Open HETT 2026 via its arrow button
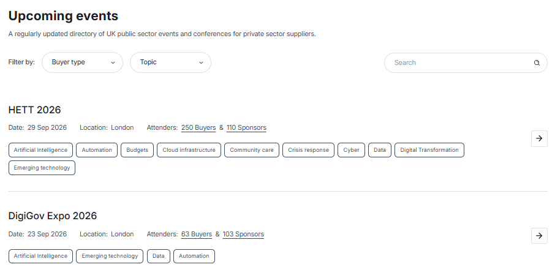The image size is (555, 278). point(539,138)
